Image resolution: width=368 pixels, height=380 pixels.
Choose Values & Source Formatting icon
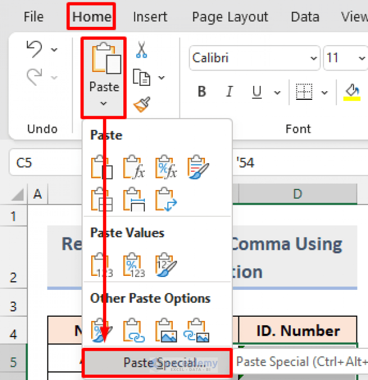point(166,265)
